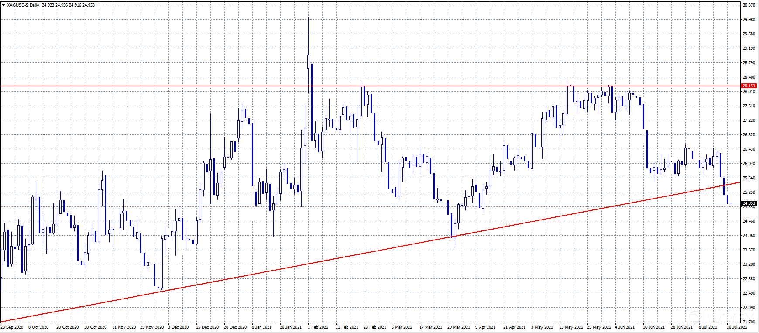Screen dimensions: 759x333
Task: Click the 26.820 price level label
Action: pos(749,135)
